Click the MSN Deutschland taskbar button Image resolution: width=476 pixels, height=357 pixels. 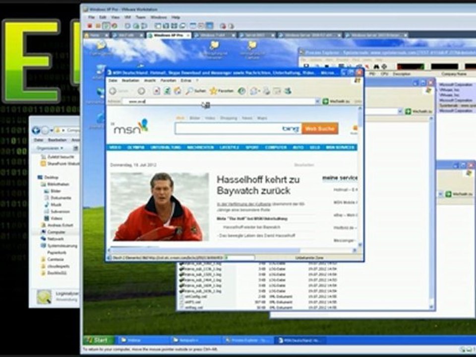click(x=299, y=340)
